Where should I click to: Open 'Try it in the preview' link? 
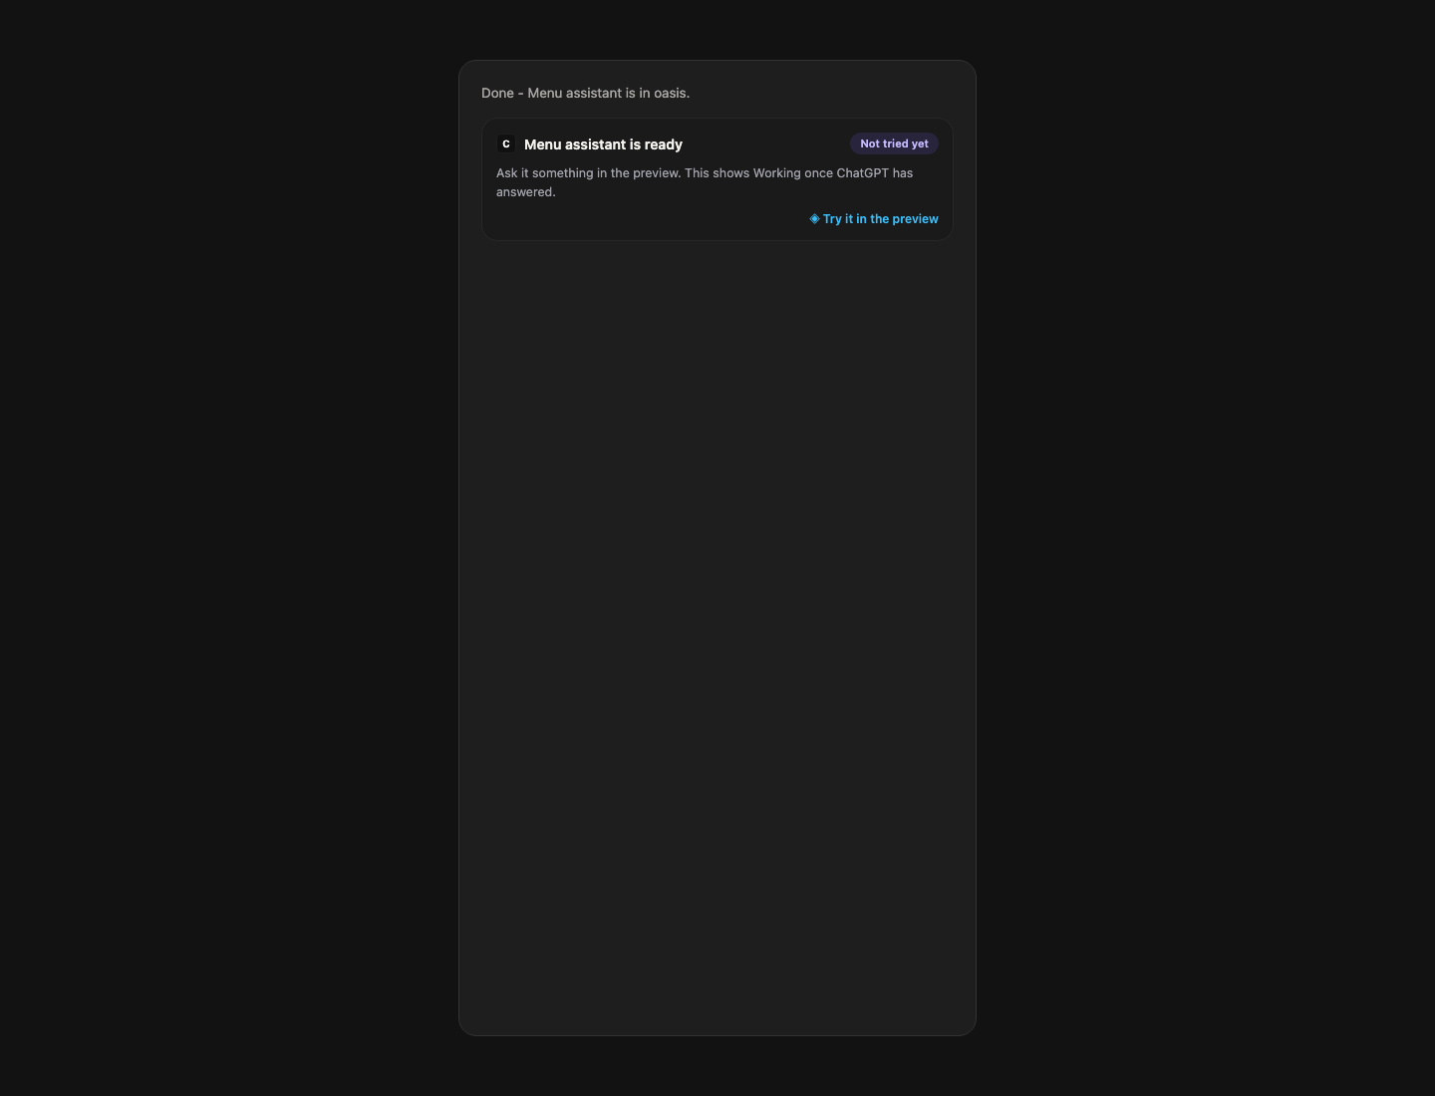click(x=874, y=219)
